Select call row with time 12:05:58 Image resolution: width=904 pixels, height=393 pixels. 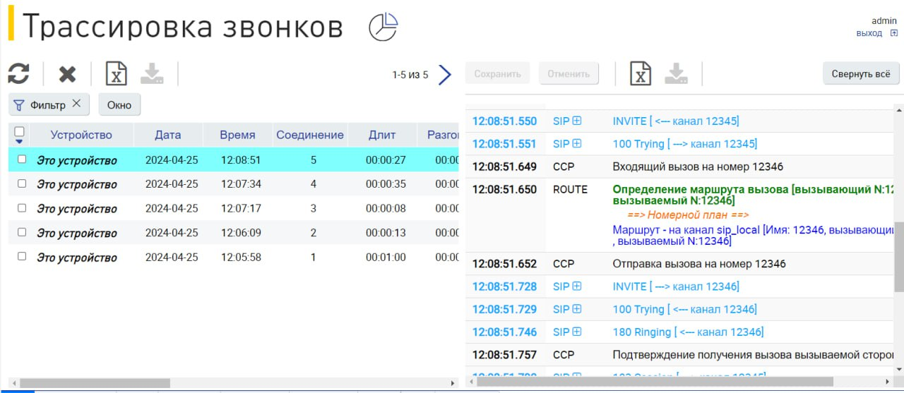[233, 257]
